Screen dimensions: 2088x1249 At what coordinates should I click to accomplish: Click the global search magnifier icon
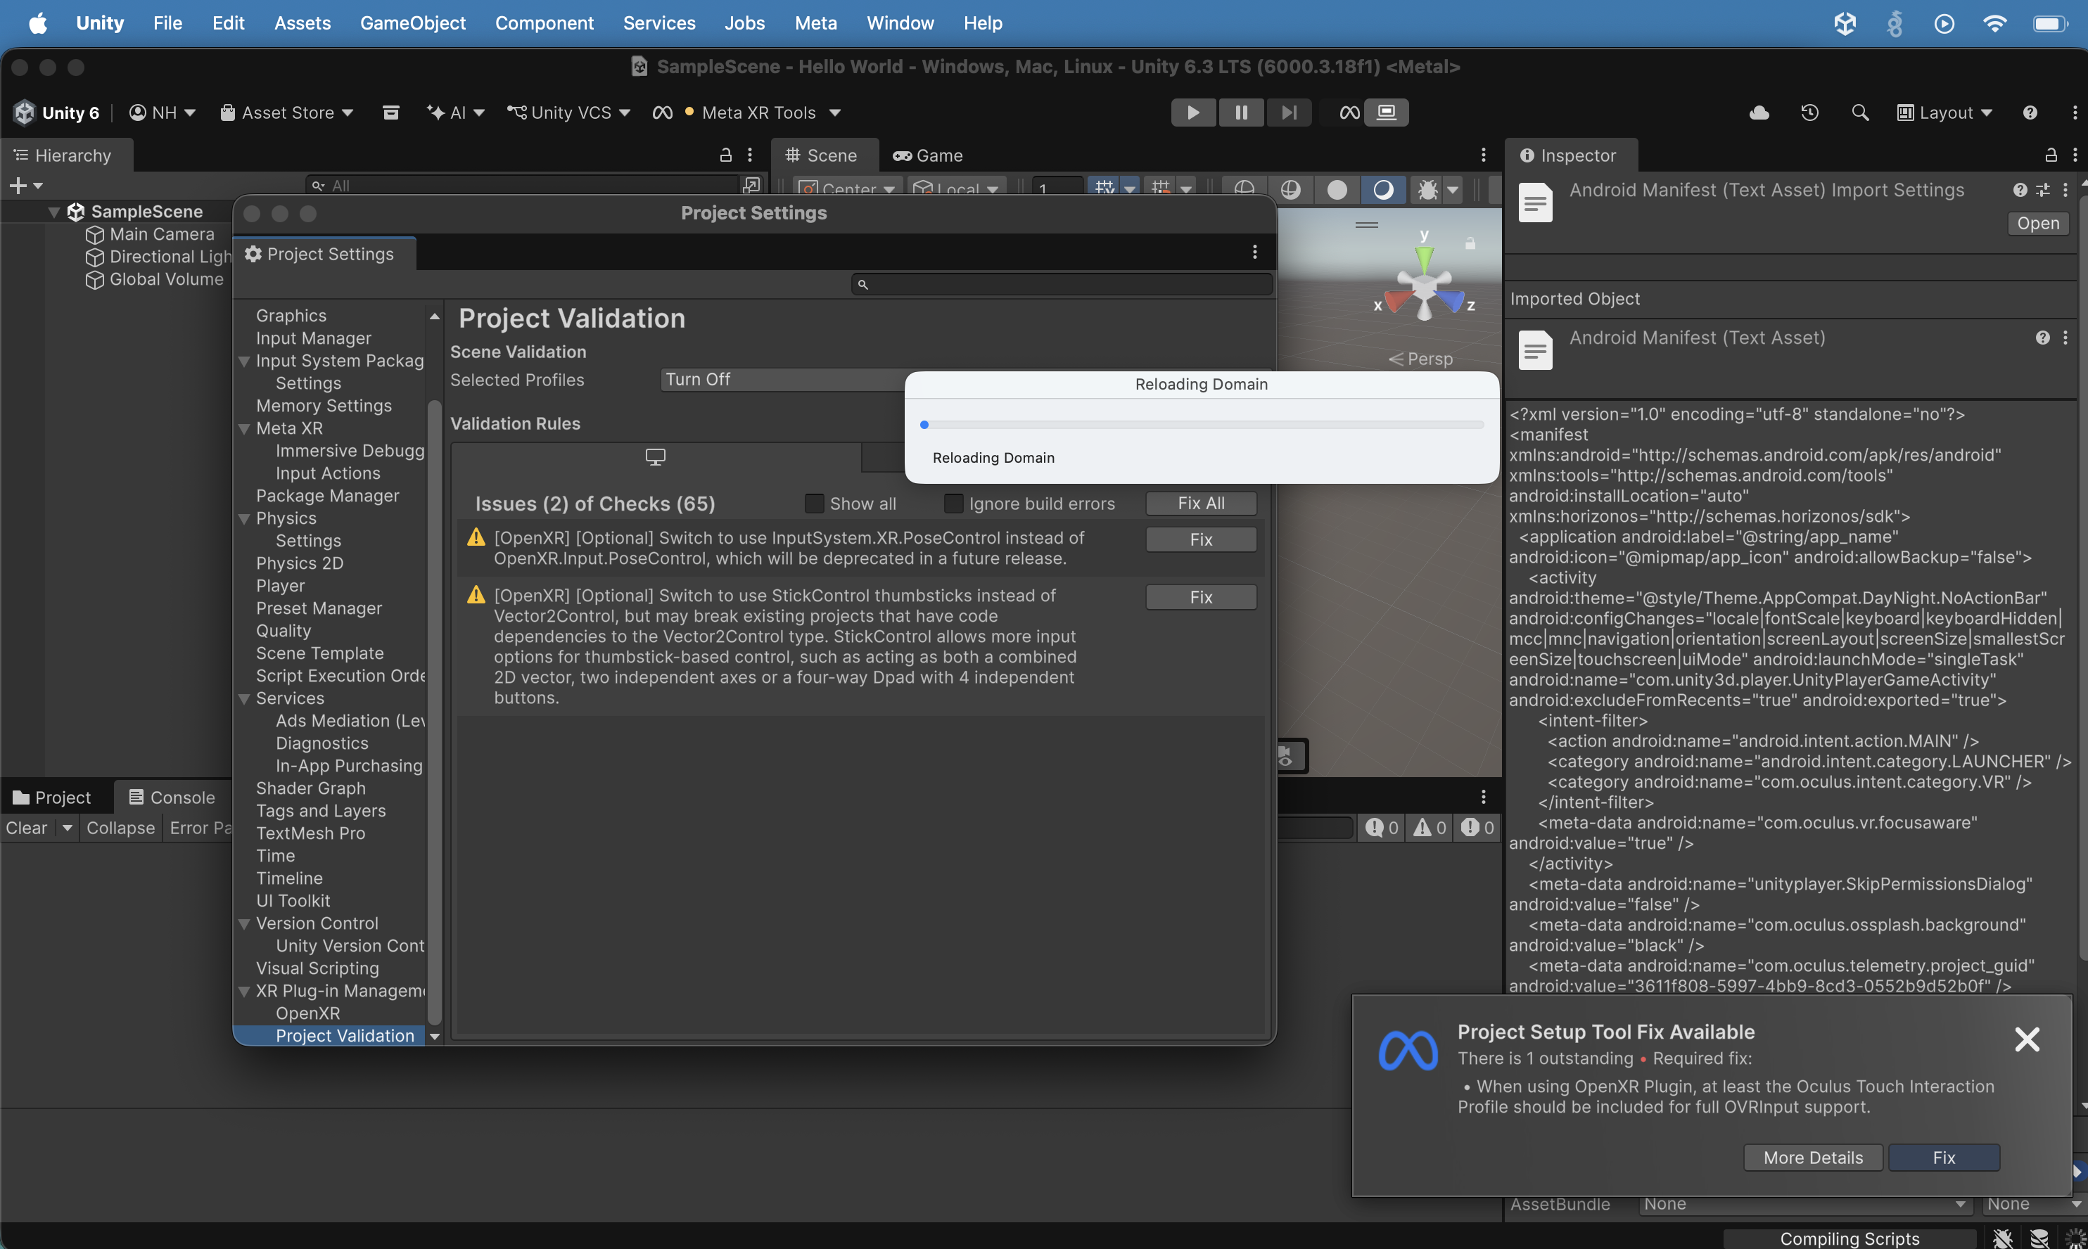[x=1861, y=113]
